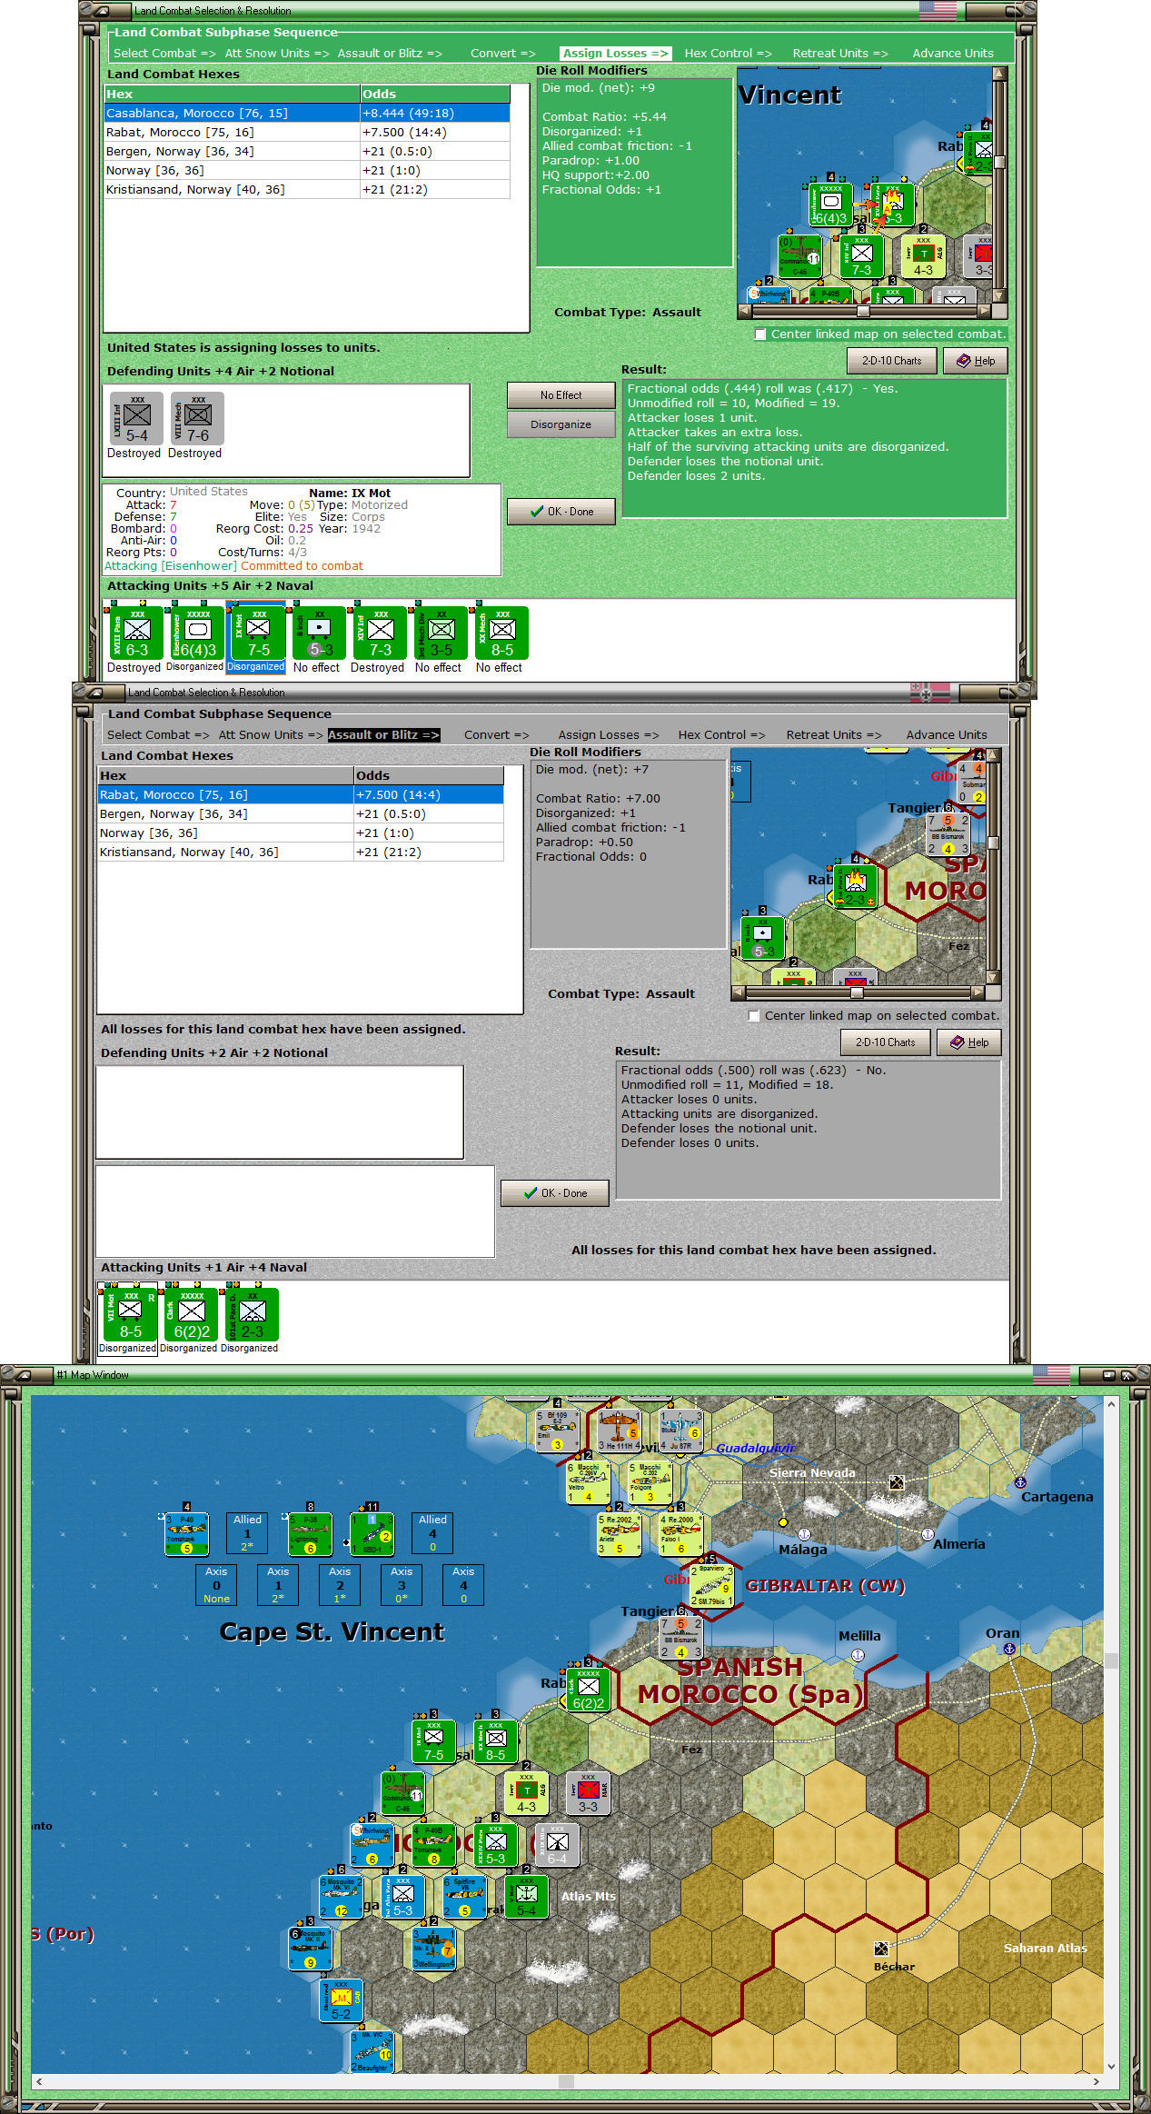Select Kristiansand, Norway row in upper list
1151x2114 pixels.
click(307, 190)
